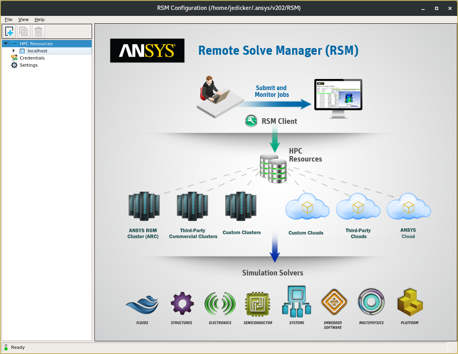Click the Semiconductor chip icon
This screenshot has height=354, width=458.
(x=258, y=304)
